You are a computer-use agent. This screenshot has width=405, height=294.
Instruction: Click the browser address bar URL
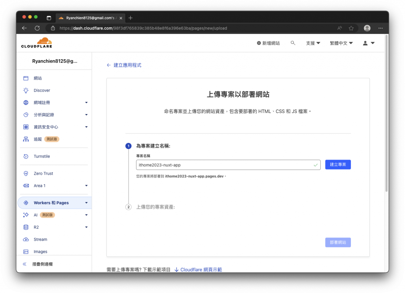pos(143,28)
